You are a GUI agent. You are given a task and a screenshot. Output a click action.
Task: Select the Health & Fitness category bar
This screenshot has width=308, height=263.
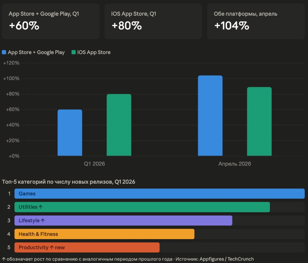(x=104, y=234)
